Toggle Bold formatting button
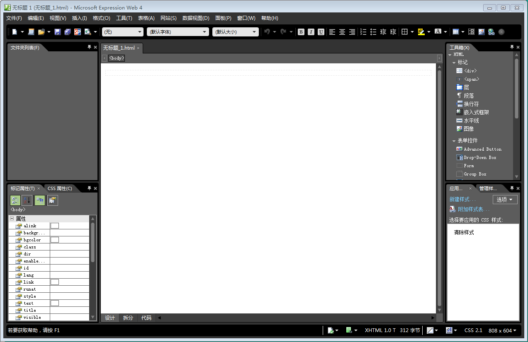This screenshot has height=342, width=528. pyautogui.click(x=301, y=32)
